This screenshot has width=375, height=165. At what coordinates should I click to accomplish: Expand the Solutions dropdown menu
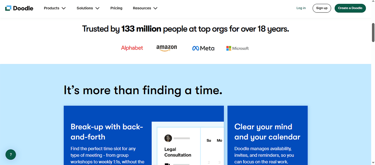click(x=88, y=8)
